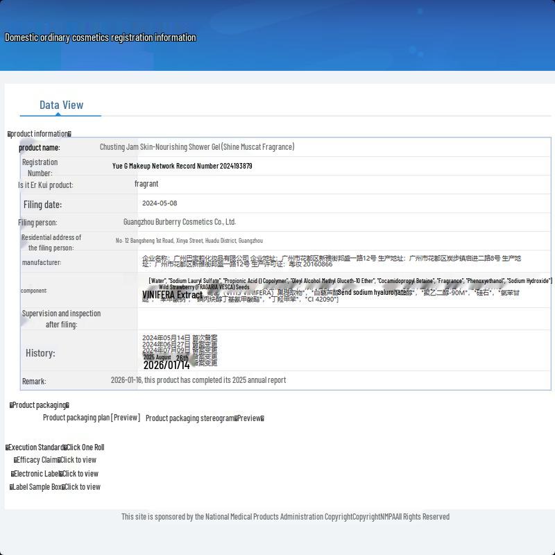Click the 'component:' label
The image size is (555, 555).
point(33,291)
